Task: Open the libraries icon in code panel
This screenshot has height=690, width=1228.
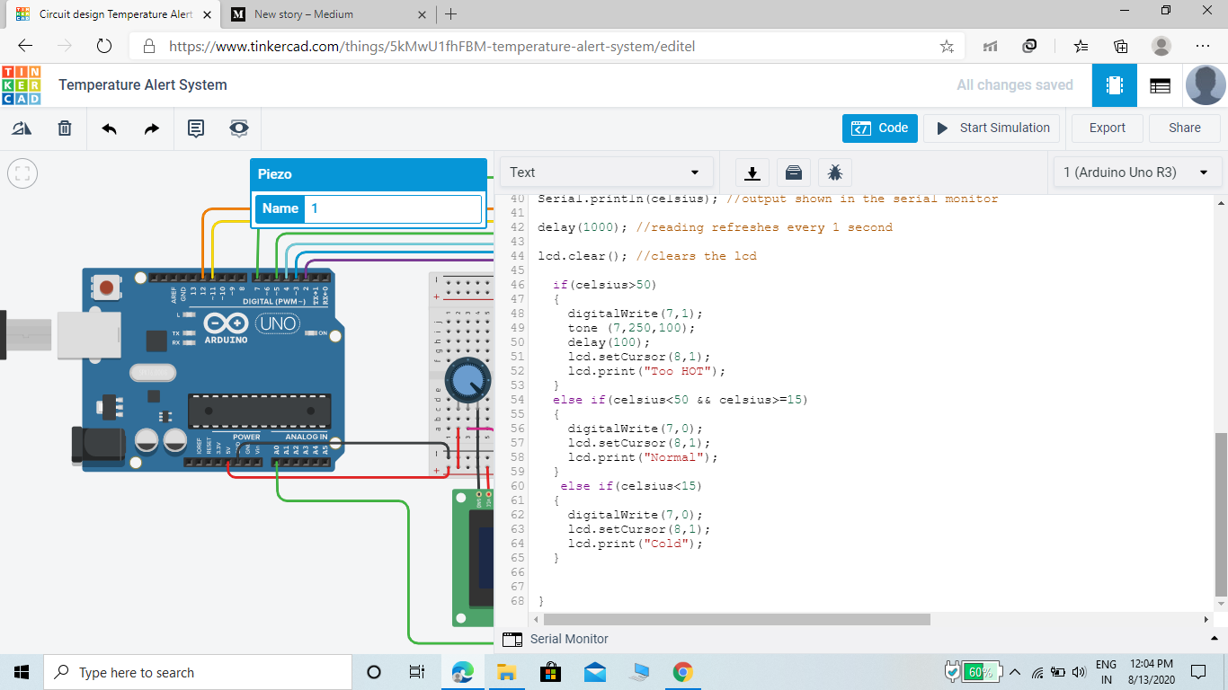Action: click(x=794, y=172)
